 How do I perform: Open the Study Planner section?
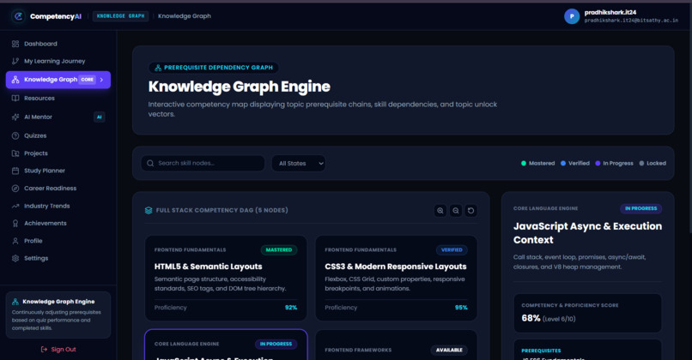pyautogui.click(x=58, y=171)
